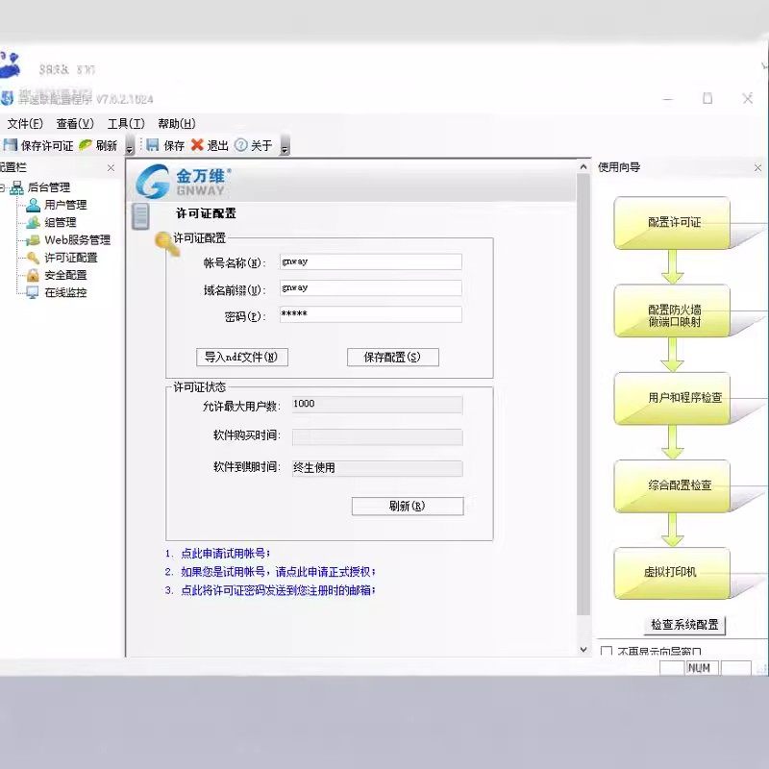The height and width of the screenshot is (769, 769).
Task: Click the Save disk icon in toolbar
Action: click(x=153, y=145)
